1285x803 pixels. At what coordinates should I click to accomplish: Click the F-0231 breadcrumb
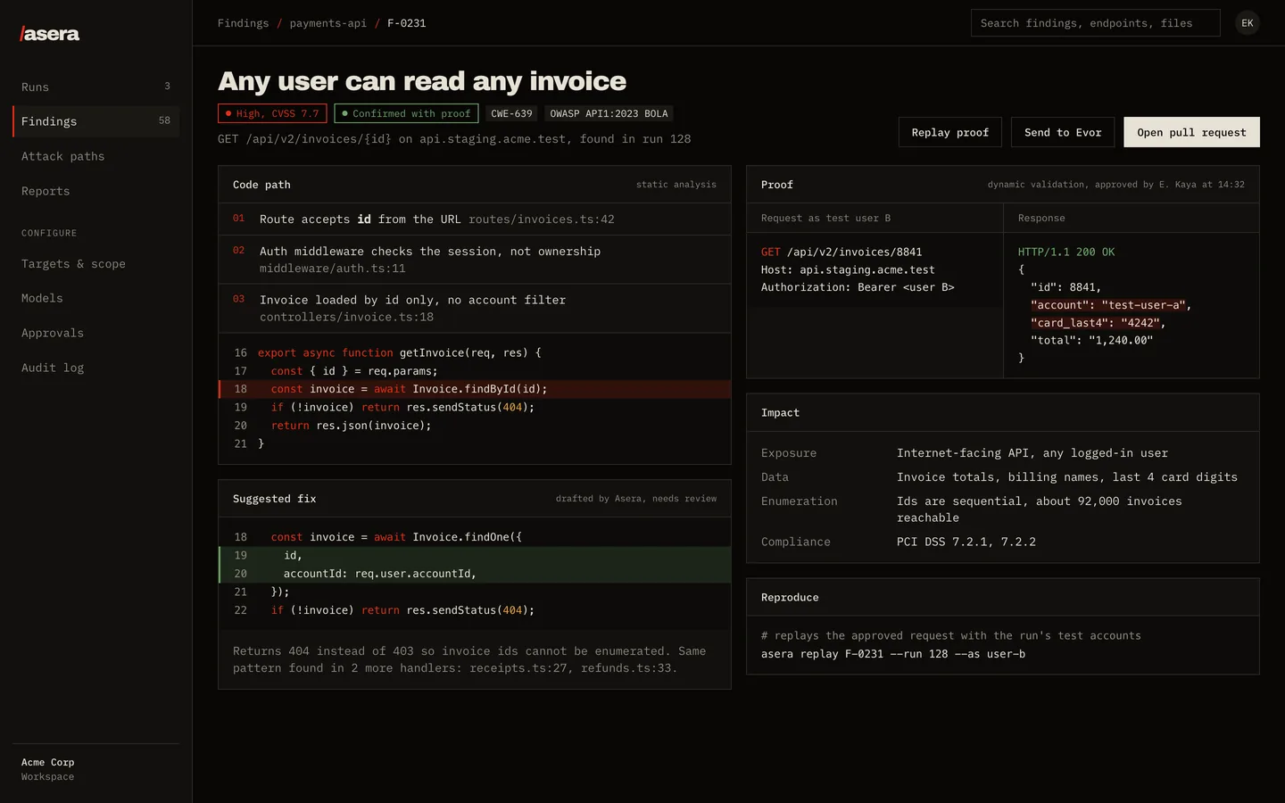(x=406, y=23)
